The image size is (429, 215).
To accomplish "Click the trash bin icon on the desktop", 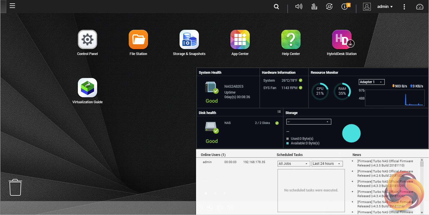I will point(16,187).
